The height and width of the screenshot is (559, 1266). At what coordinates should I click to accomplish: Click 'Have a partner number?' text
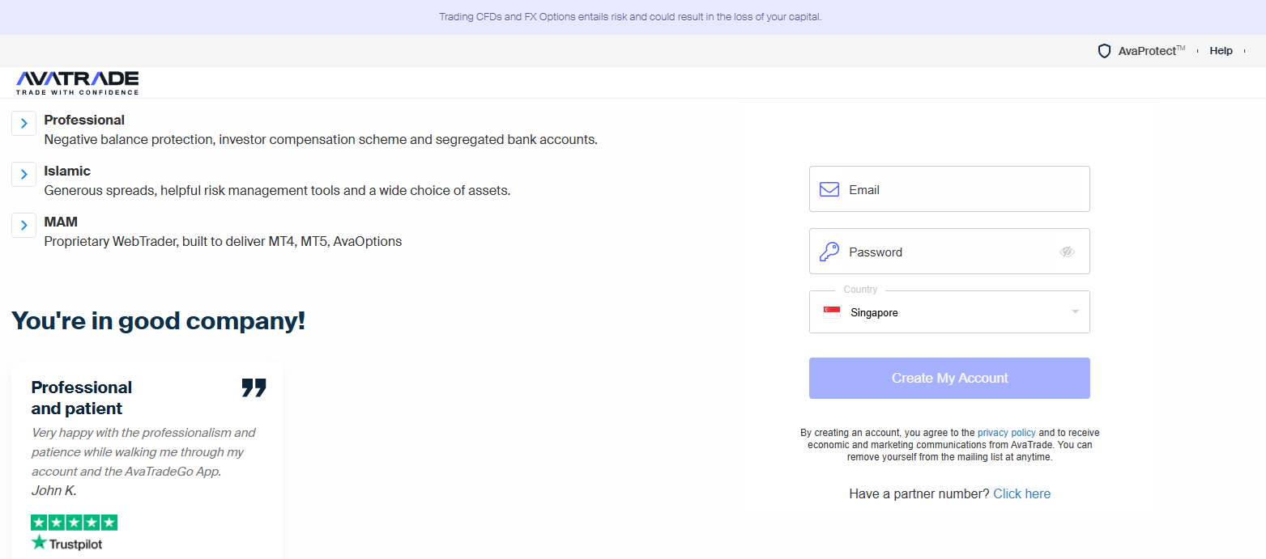(919, 493)
